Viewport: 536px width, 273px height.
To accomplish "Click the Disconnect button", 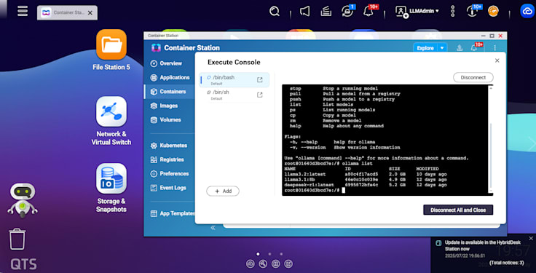I will coord(473,78).
